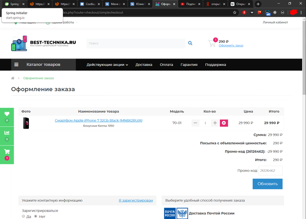
Task: Open the shopping cart icon in header
Action: 212,43
